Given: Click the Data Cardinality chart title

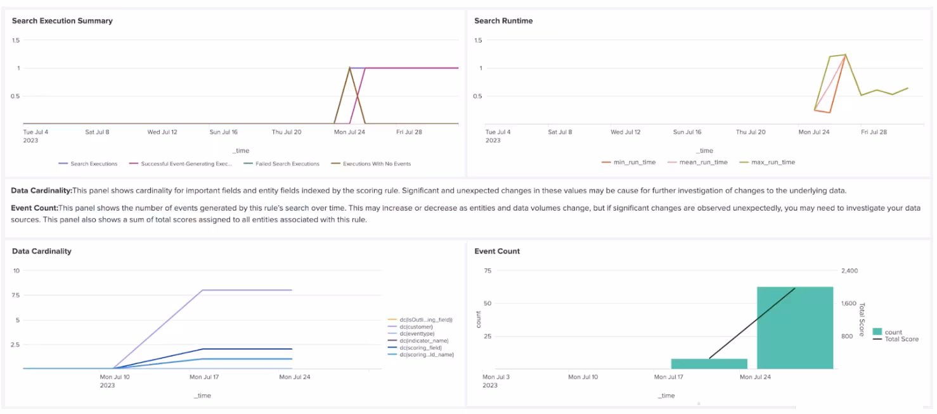Looking at the screenshot, I should [42, 251].
